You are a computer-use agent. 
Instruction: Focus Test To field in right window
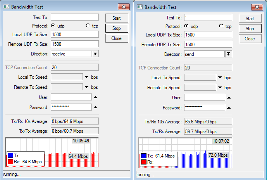click(x=208, y=17)
